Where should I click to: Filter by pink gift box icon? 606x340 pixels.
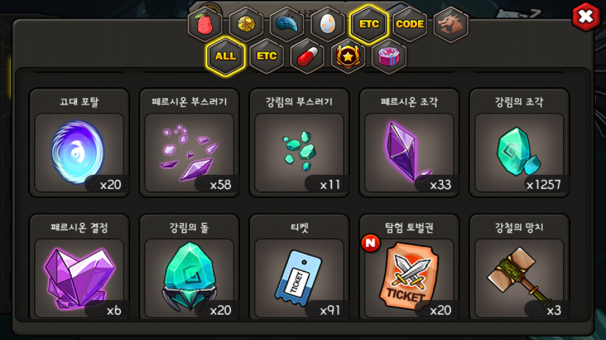click(x=389, y=56)
